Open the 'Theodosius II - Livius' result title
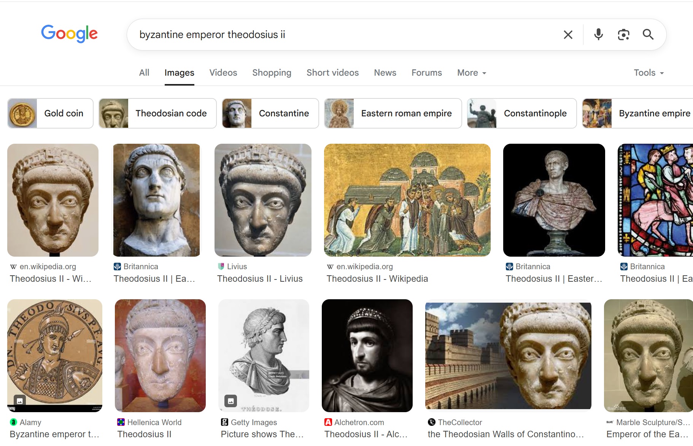The width and height of the screenshot is (693, 446). click(260, 279)
